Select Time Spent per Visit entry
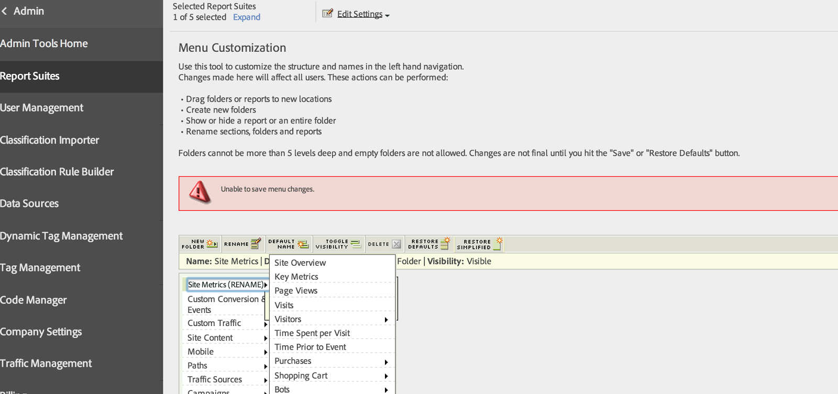The width and height of the screenshot is (838, 394). pyautogui.click(x=312, y=333)
